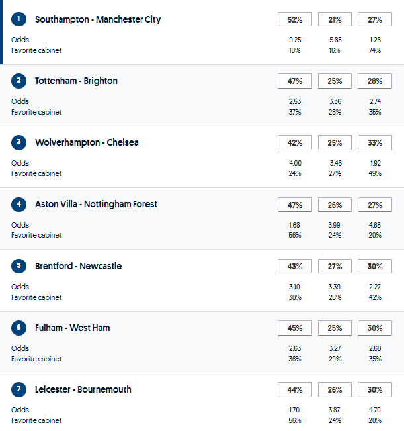Viewport: 404px width, 431px height.
Task: Choose the 21% draw box in match 1
Action: click(335, 20)
